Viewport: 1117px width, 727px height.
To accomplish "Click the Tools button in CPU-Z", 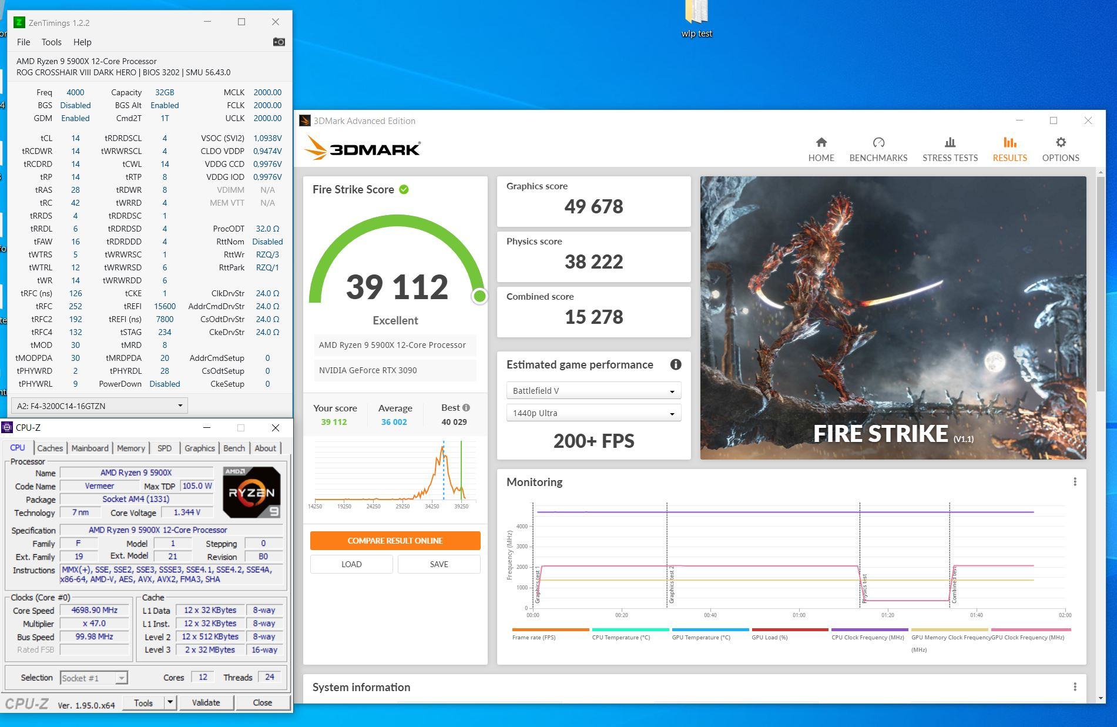I will (143, 702).
